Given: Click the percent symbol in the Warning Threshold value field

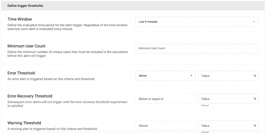Looking at the screenshot, I should [255, 126].
